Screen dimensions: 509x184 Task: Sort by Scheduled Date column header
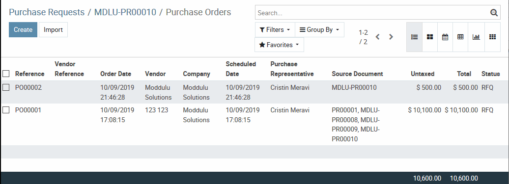[241, 69]
